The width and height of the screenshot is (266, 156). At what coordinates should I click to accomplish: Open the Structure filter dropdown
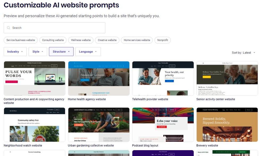click(61, 52)
